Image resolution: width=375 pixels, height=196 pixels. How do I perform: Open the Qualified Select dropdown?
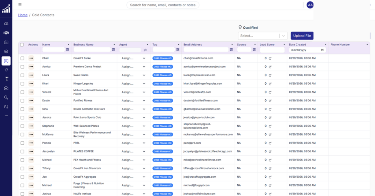pyautogui.click(x=263, y=36)
